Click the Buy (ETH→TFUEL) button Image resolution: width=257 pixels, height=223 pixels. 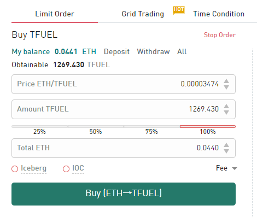(124, 194)
